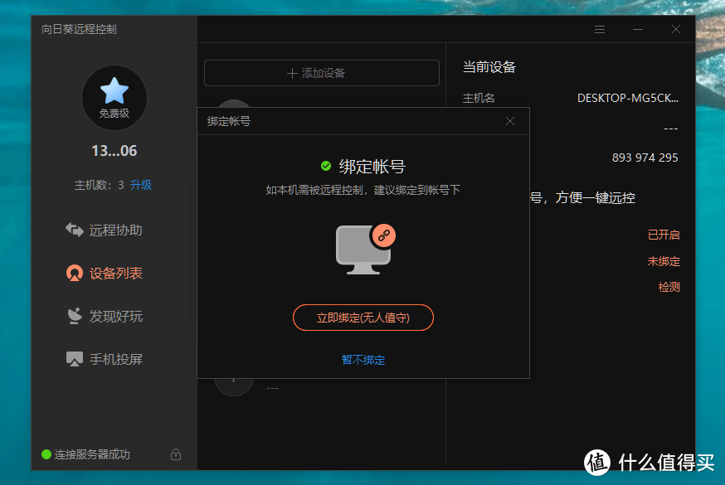Screen dimensions: 725x485
Task: Click the 发现好玩 satellite icon
Action: click(75, 316)
